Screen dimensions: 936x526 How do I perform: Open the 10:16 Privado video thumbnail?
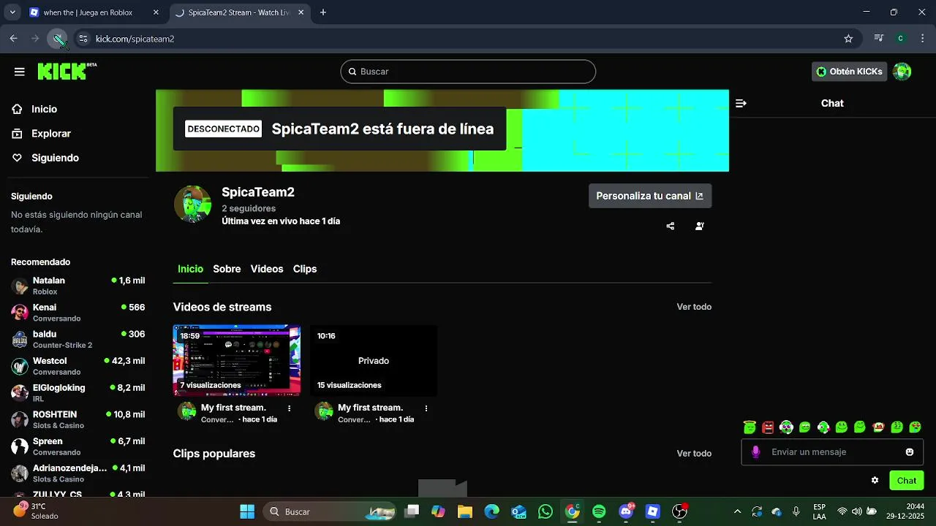pyautogui.click(x=374, y=361)
